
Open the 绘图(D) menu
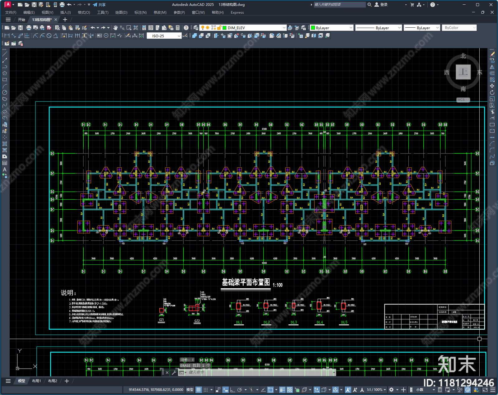[x=121, y=12]
